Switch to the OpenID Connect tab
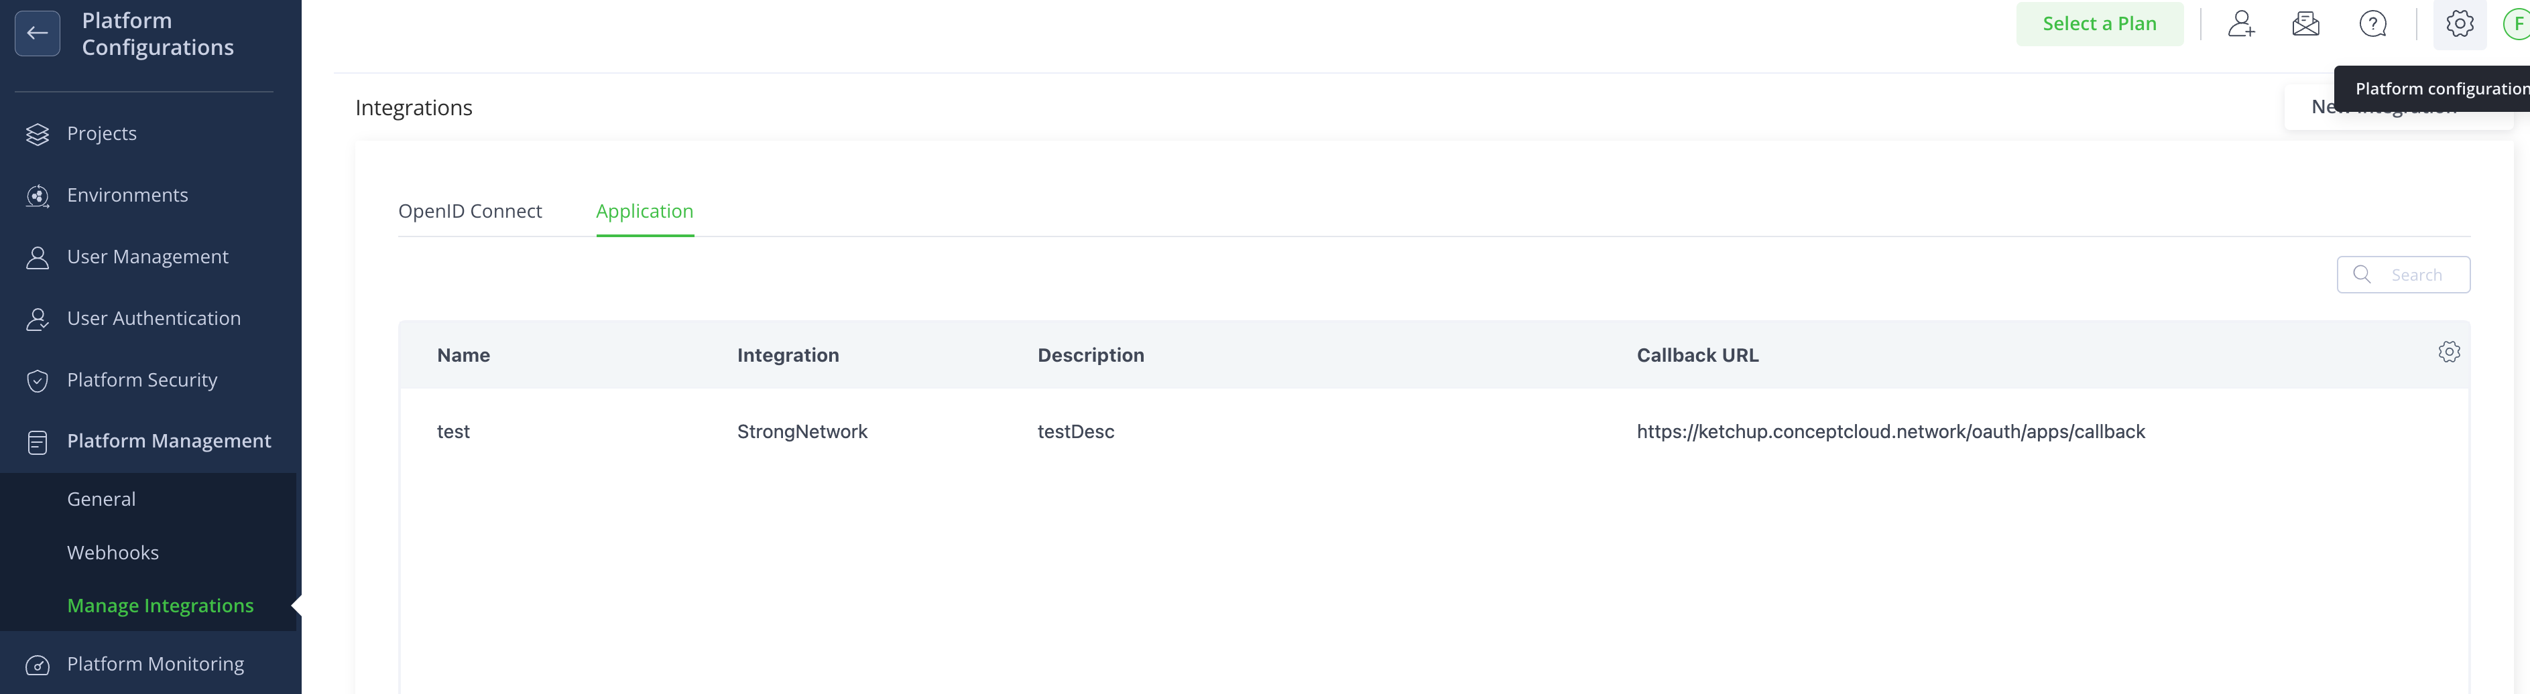The width and height of the screenshot is (2530, 694). [x=471, y=210]
